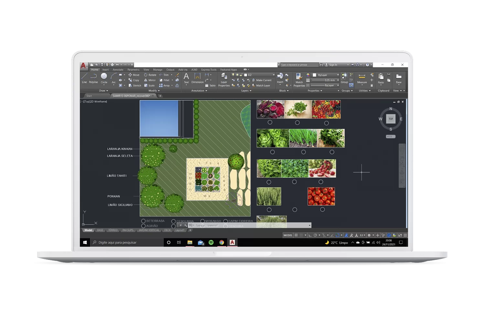Image resolution: width=485 pixels, height=323 pixels.
Task: Toggle the MODEL space status button
Action: click(288, 235)
